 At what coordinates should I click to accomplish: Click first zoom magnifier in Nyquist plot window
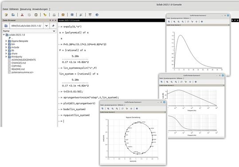[x=108, y=108]
